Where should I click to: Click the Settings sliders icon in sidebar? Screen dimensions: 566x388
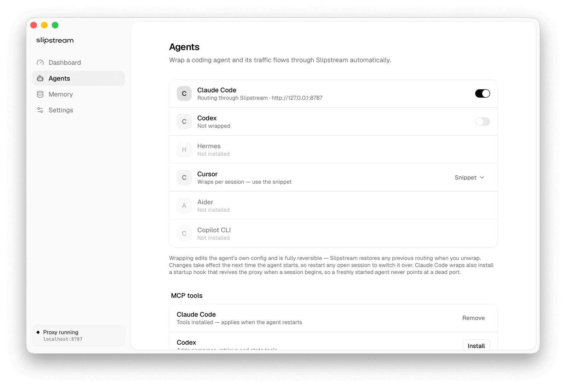point(40,110)
